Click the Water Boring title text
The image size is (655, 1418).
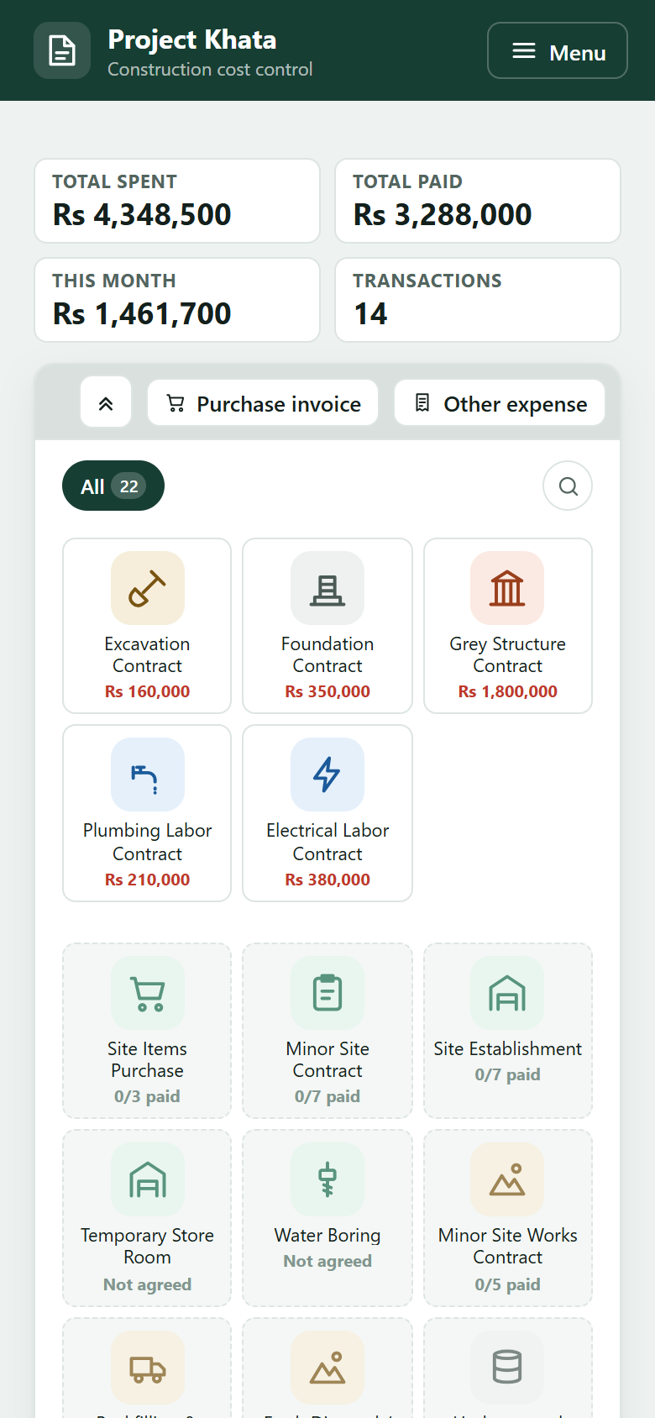tap(327, 1235)
